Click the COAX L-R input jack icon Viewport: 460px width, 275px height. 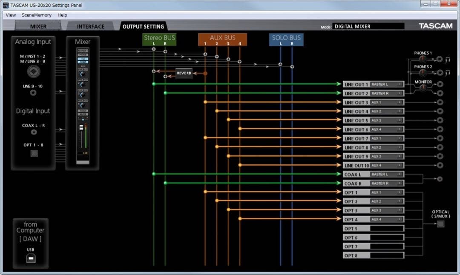[x=34, y=132]
